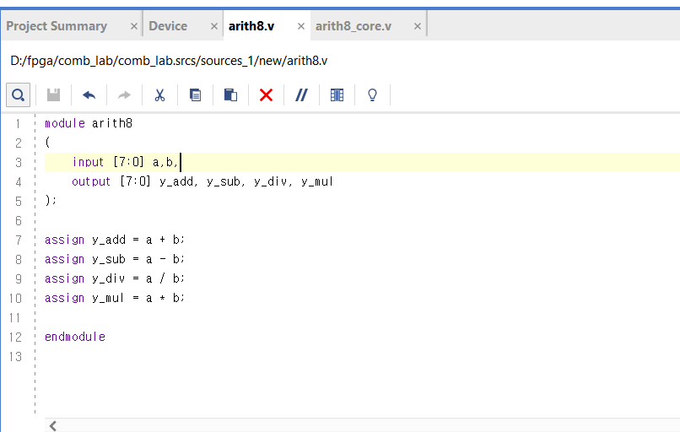Click line number 11 in gutter

(14, 318)
